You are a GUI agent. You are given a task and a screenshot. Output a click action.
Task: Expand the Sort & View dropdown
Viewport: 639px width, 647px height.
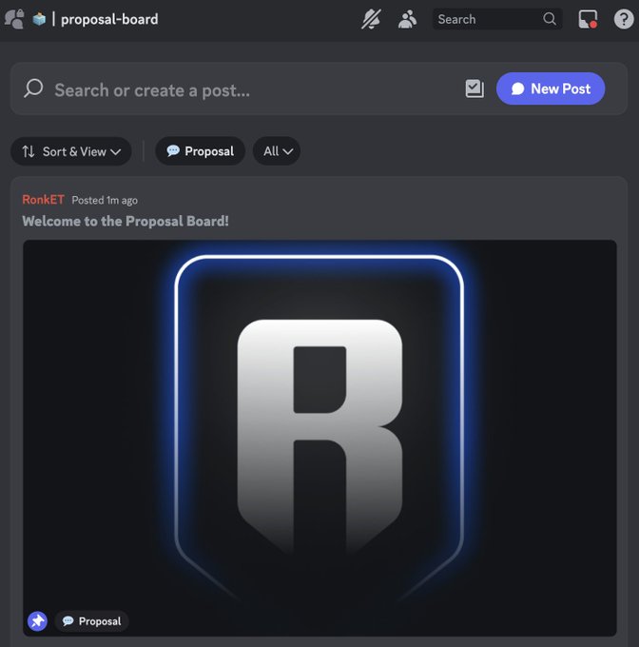click(x=71, y=151)
